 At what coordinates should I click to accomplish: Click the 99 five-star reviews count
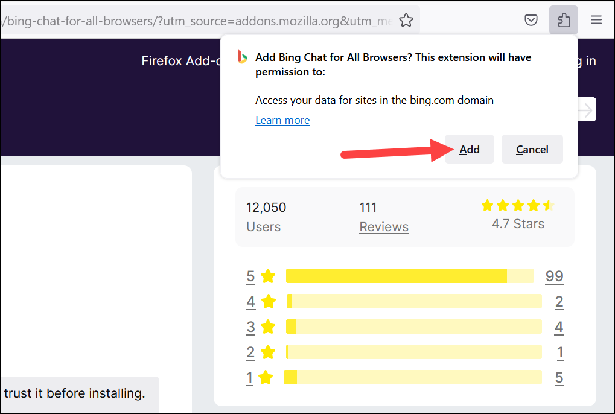tap(554, 276)
